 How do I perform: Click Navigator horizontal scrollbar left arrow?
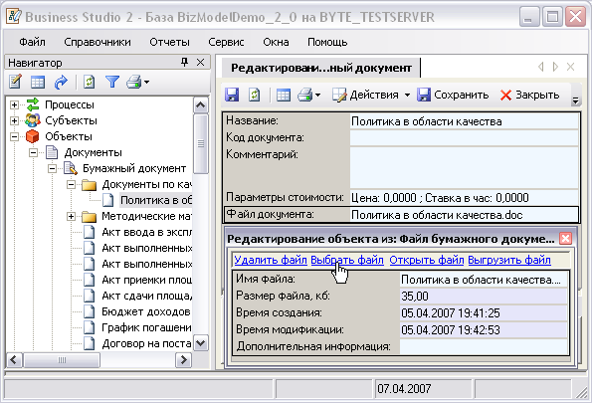click(14, 359)
